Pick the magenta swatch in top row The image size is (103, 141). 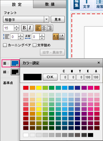click(91, 88)
